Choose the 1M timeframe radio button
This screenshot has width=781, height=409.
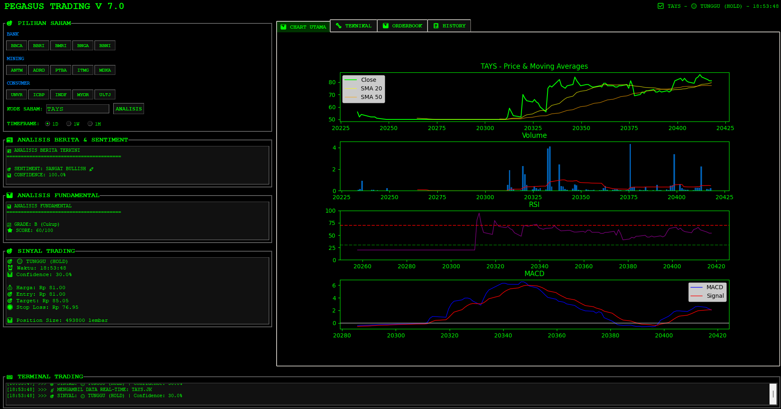coord(90,124)
